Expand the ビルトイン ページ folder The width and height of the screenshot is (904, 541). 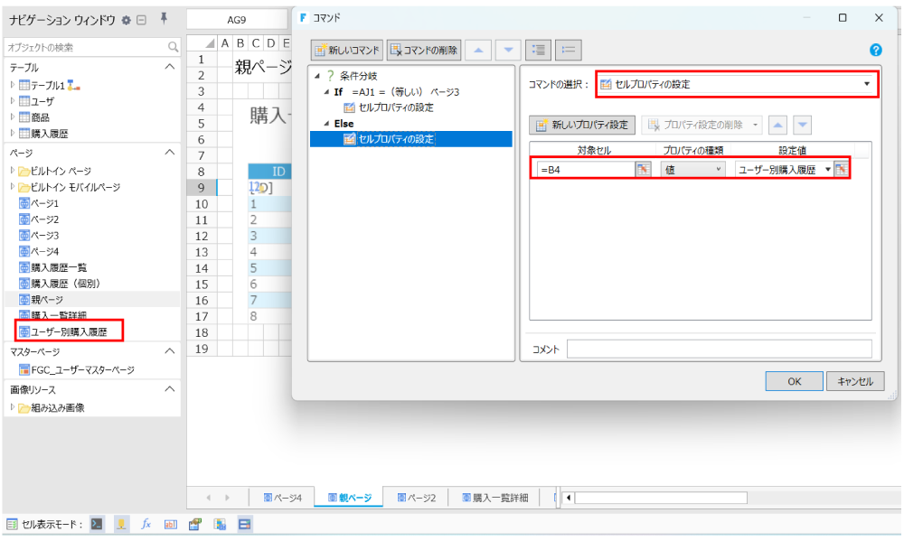pyautogui.click(x=12, y=171)
